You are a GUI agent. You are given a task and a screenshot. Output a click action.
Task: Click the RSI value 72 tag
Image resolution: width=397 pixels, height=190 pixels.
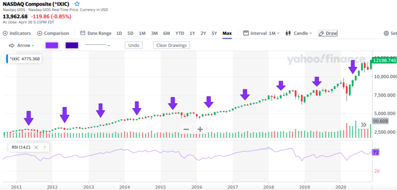point(375,152)
